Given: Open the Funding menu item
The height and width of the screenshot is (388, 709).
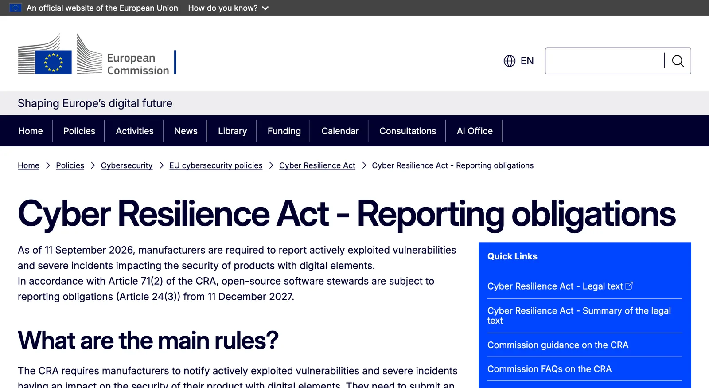Looking at the screenshot, I should pyautogui.click(x=284, y=131).
